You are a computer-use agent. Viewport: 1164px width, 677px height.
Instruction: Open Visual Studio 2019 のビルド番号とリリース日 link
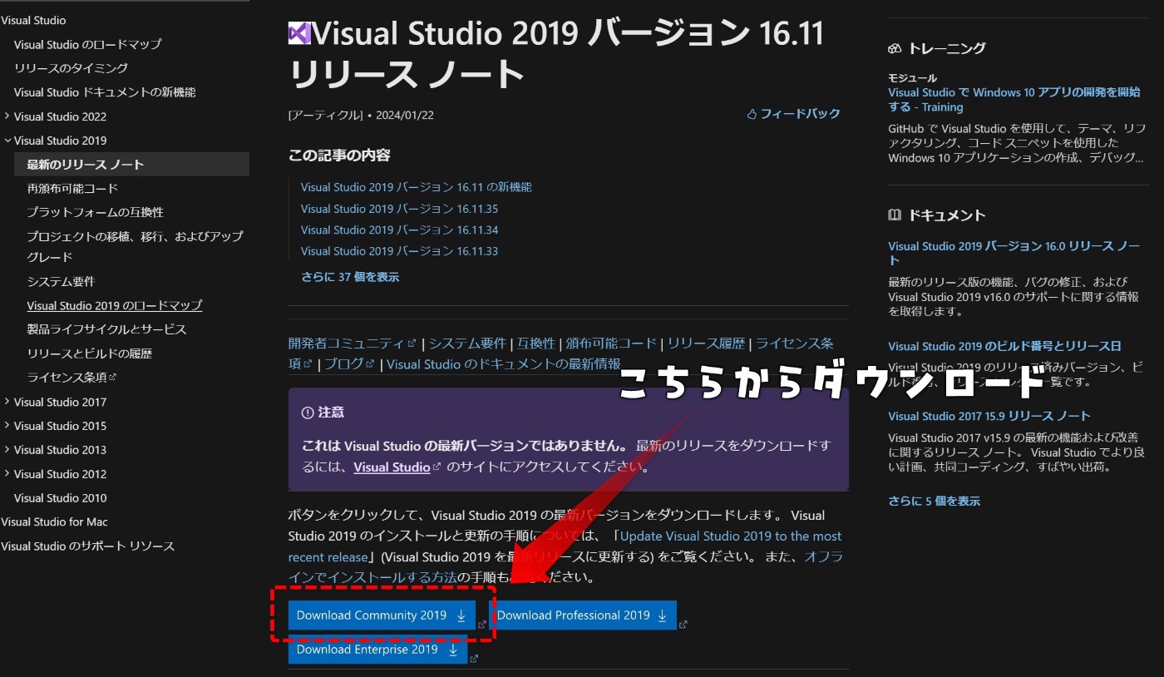click(1004, 346)
